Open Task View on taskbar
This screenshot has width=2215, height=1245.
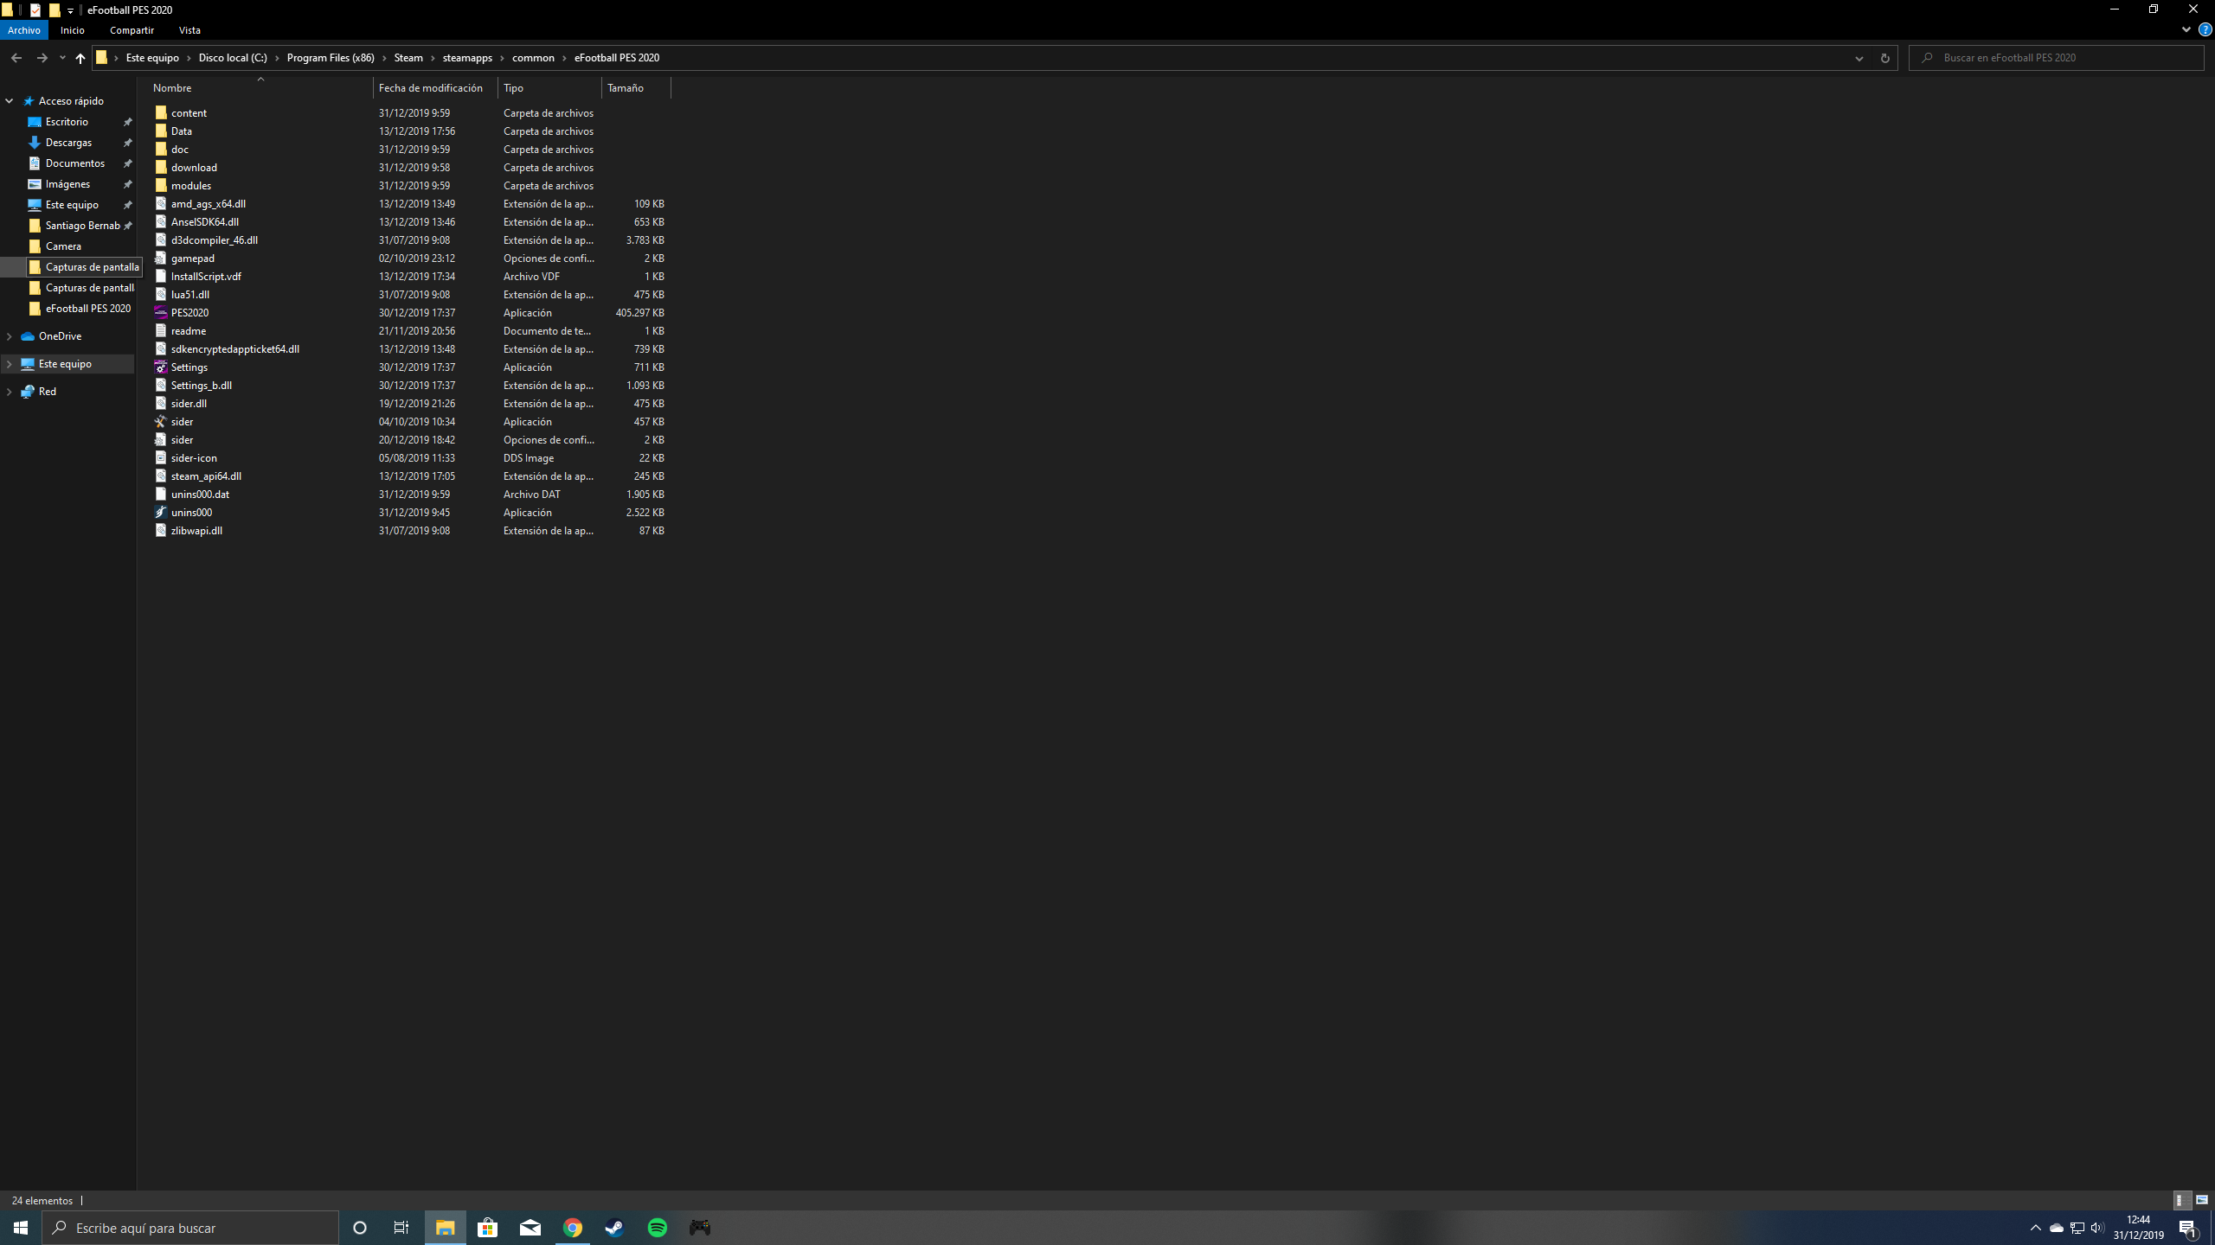click(401, 1228)
